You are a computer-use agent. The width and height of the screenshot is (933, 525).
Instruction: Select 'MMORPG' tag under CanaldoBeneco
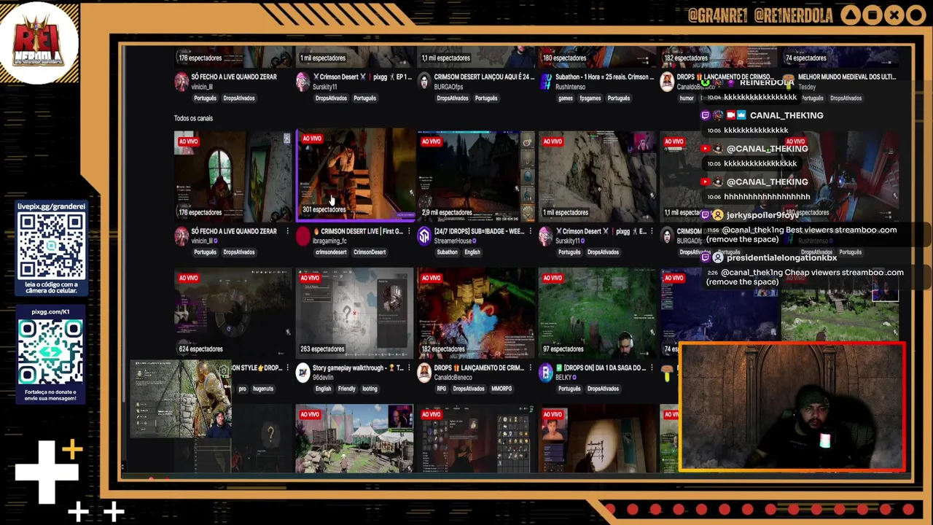pos(501,389)
